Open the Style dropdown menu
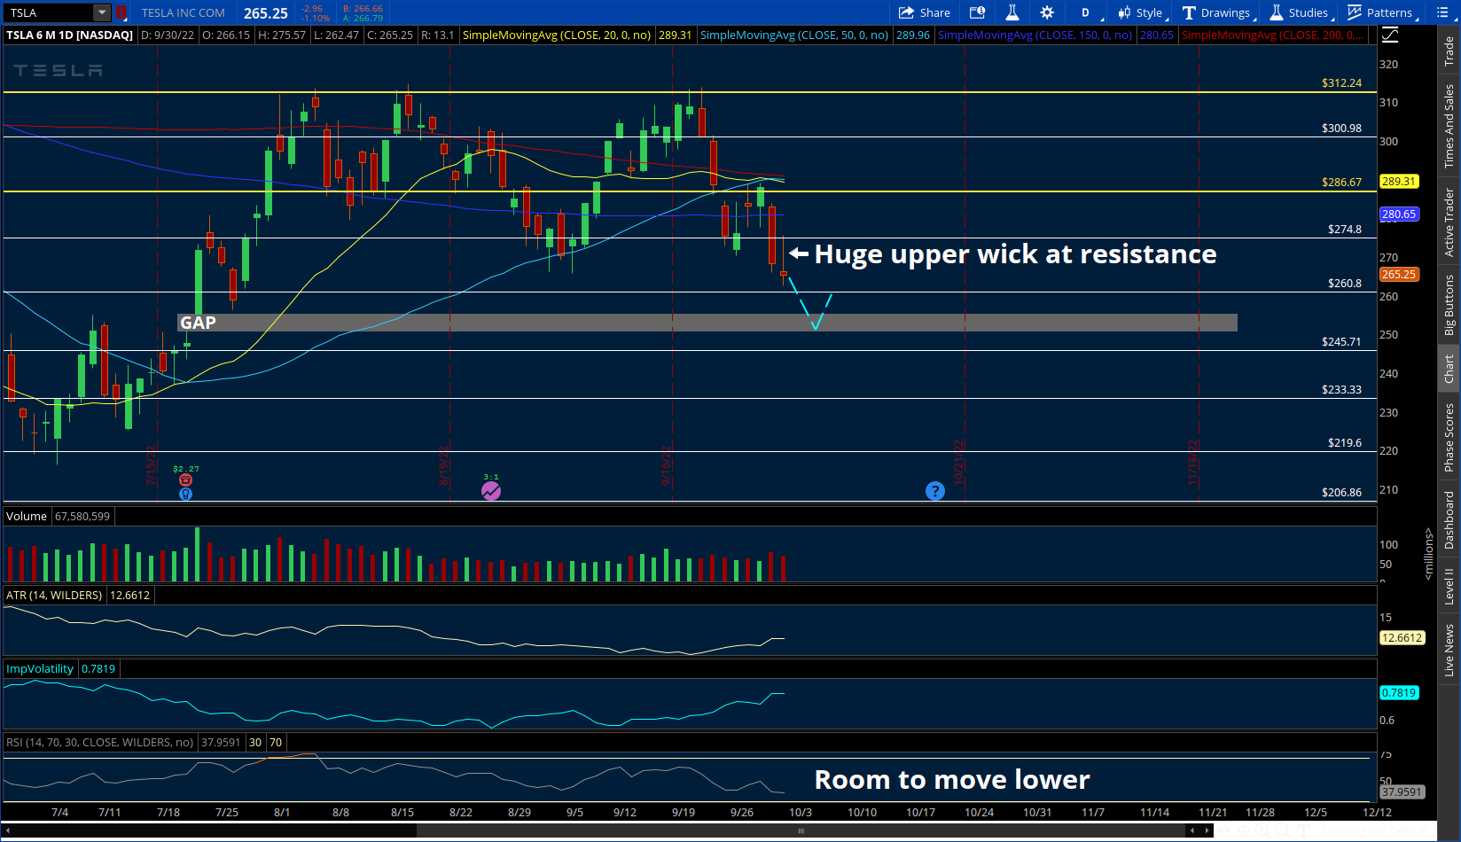Screen dimensions: 1461x842 click(1142, 12)
